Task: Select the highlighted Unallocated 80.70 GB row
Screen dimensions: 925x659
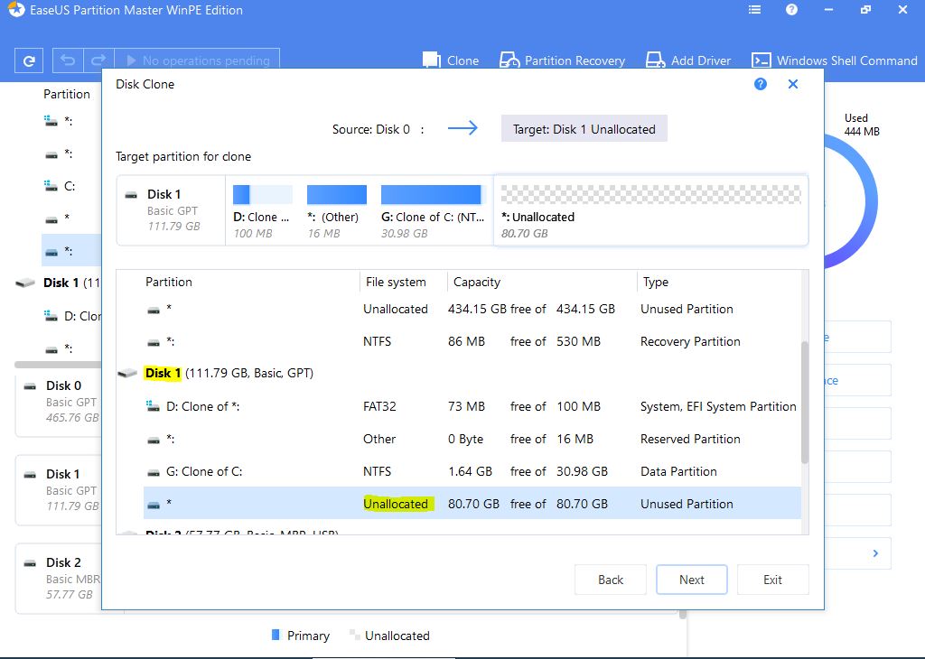Action: click(x=472, y=504)
